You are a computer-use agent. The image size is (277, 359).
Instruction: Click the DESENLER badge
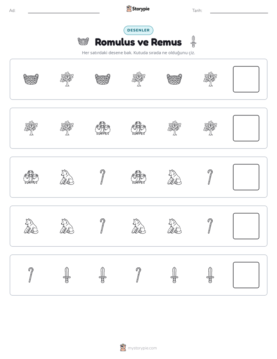(x=138, y=30)
